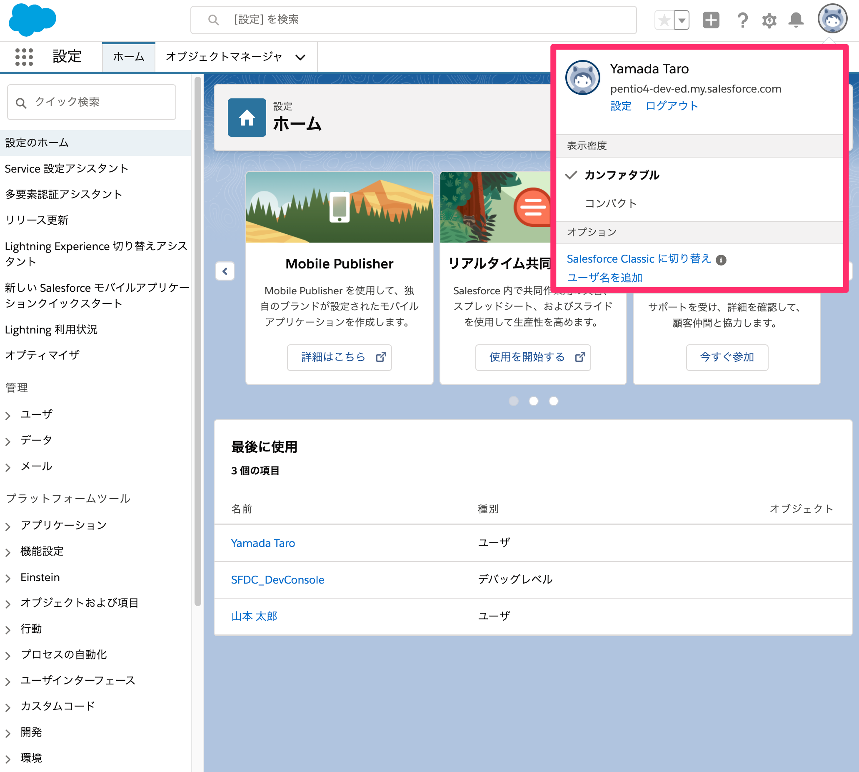Image resolution: width=859 pixels, height=772 pixels.
Task: Click the 設定 link in profile popup
Action: click(x=621, y=106)
